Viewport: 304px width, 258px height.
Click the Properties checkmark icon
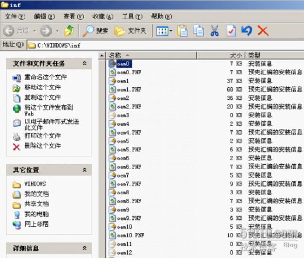tap(231, 31)
